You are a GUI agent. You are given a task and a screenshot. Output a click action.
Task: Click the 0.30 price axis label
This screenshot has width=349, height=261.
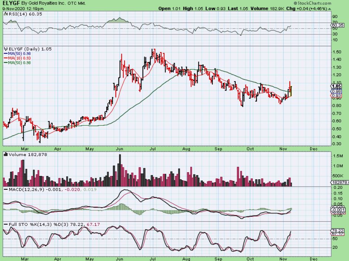tap(336, 143)
